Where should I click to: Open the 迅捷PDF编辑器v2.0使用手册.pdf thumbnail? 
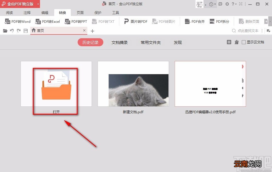pos(210,84)
